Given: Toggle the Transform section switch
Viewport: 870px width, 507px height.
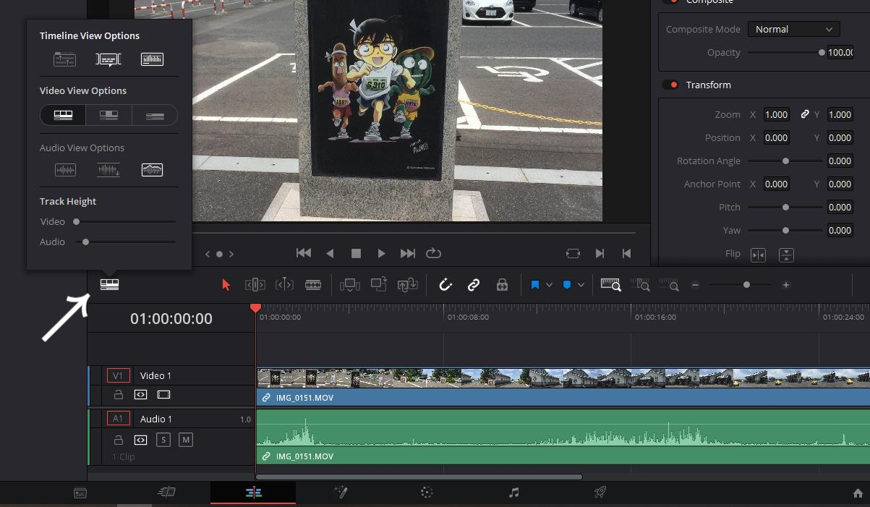Looking at the screenshot, I should (x=670, y=85).
